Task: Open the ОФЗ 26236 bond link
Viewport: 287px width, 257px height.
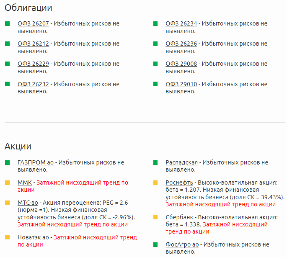Action: [x=181, y=44]
